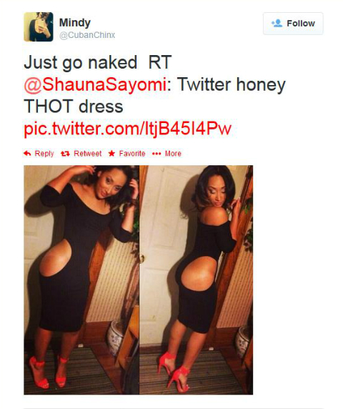
Task: Click the add-person icon in Follow button
Action: click(277, 23)
